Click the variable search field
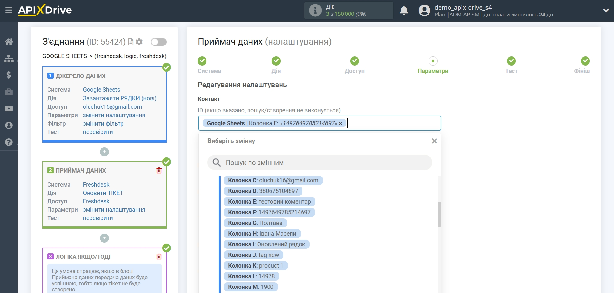This screenshot has width=614, height=293. pyautogui.click(x=320, y=163)
